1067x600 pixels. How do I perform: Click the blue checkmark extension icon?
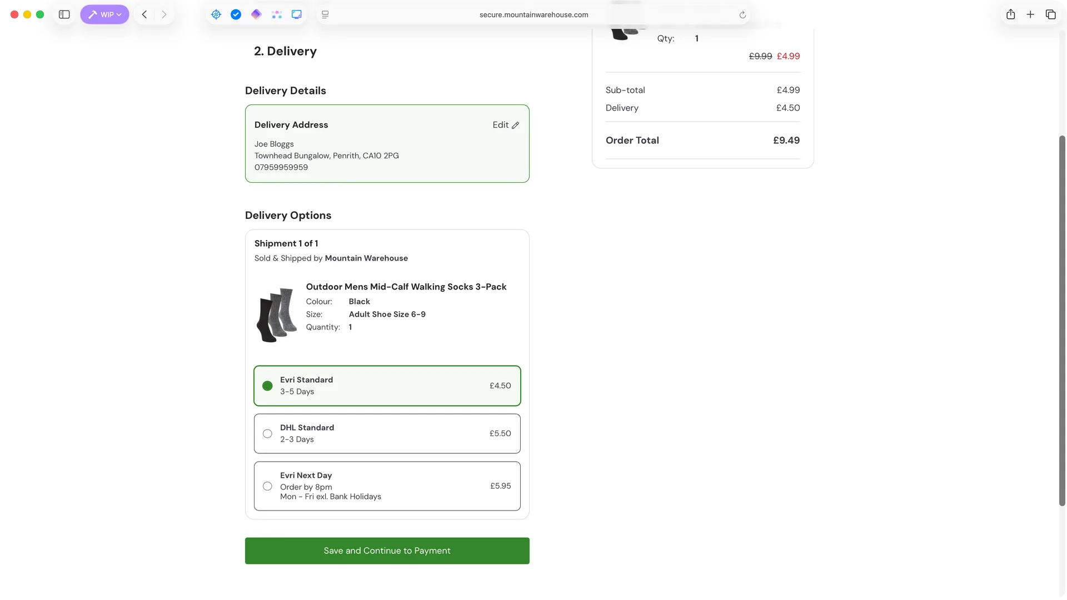click(x=236, y=14)
